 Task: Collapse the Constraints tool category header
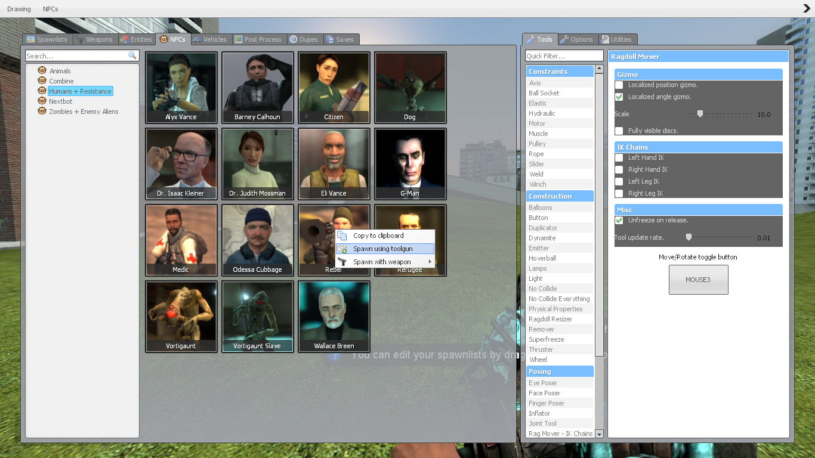(x=560, y=72)
